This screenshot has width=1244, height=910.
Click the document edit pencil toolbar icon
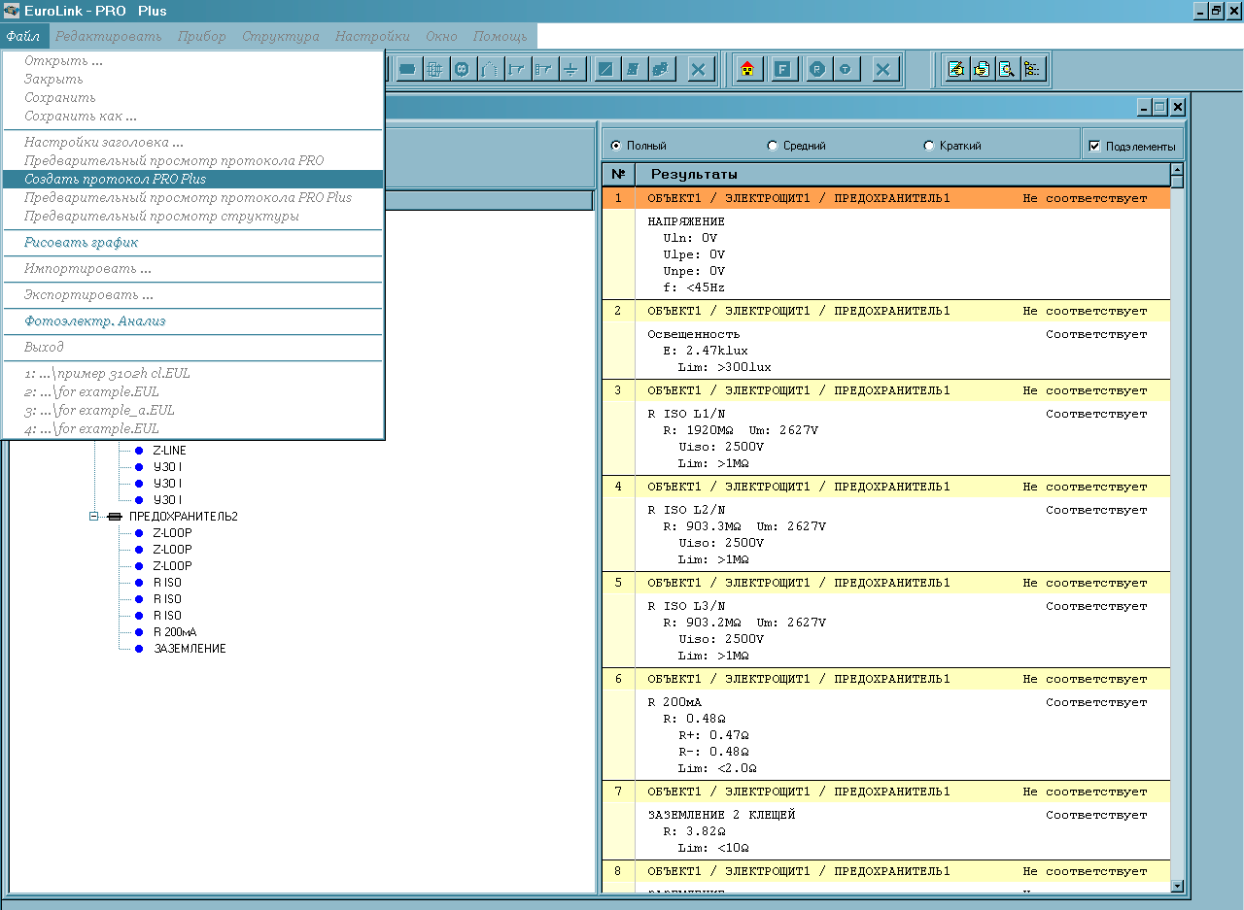(957, 70)
